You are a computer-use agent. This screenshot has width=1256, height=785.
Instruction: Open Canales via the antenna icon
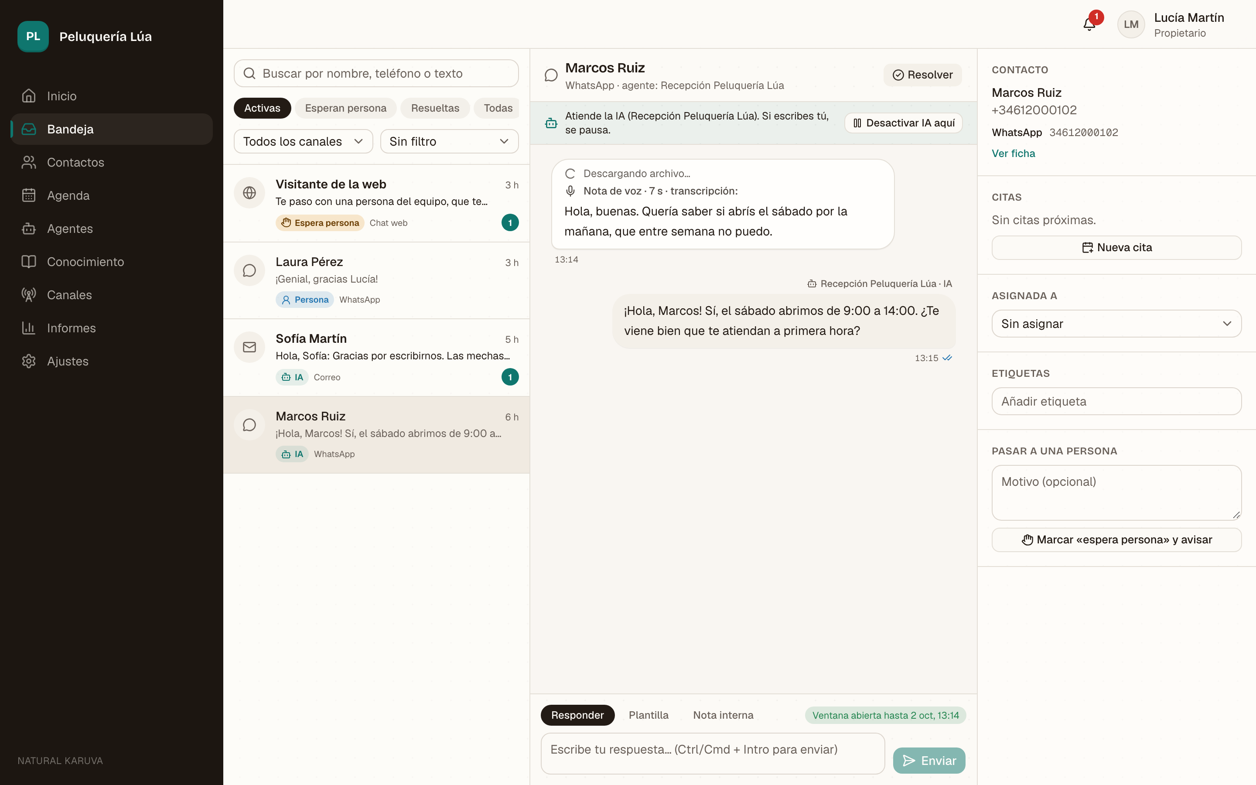pyautogui.click(x=29, y=295)
